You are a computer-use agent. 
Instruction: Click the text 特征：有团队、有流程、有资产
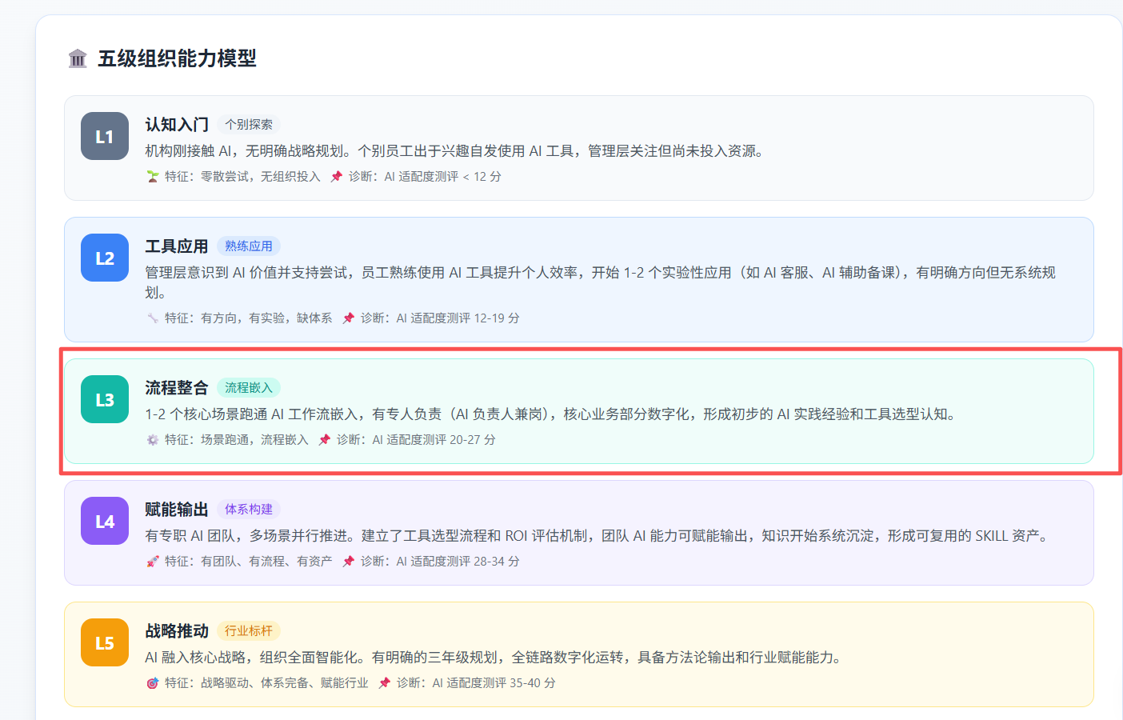click(x=249, y=561)
